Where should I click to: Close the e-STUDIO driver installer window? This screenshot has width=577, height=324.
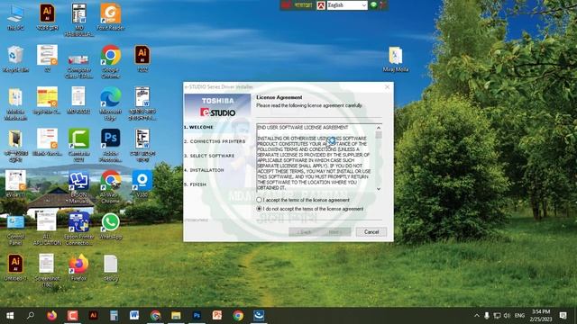[387, 87]
